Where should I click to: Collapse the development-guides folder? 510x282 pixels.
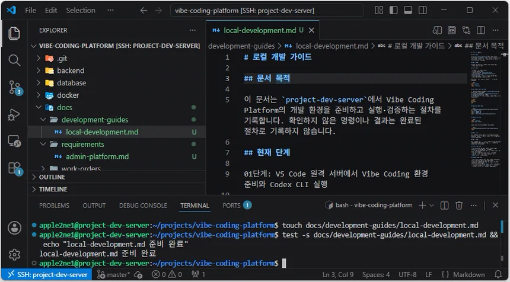117,120
